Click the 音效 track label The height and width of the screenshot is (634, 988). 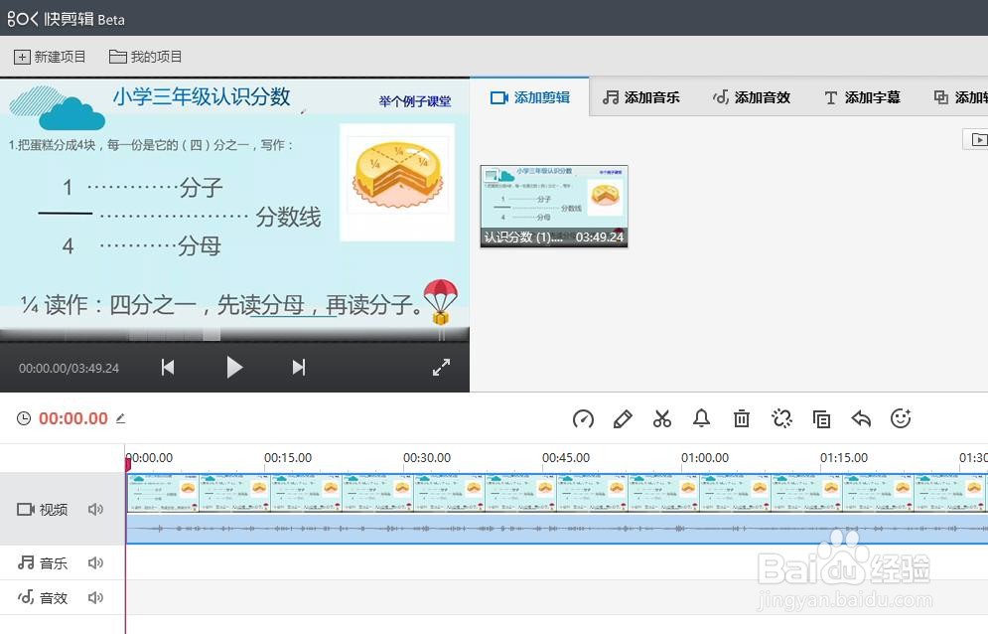point(43,597)
